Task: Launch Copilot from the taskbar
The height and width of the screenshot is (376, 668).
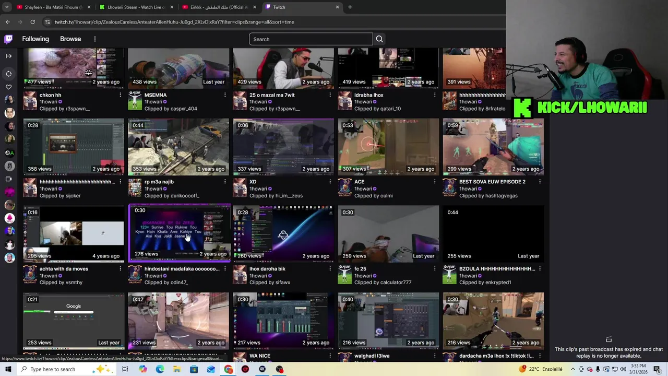Action: tap(142, 369)
